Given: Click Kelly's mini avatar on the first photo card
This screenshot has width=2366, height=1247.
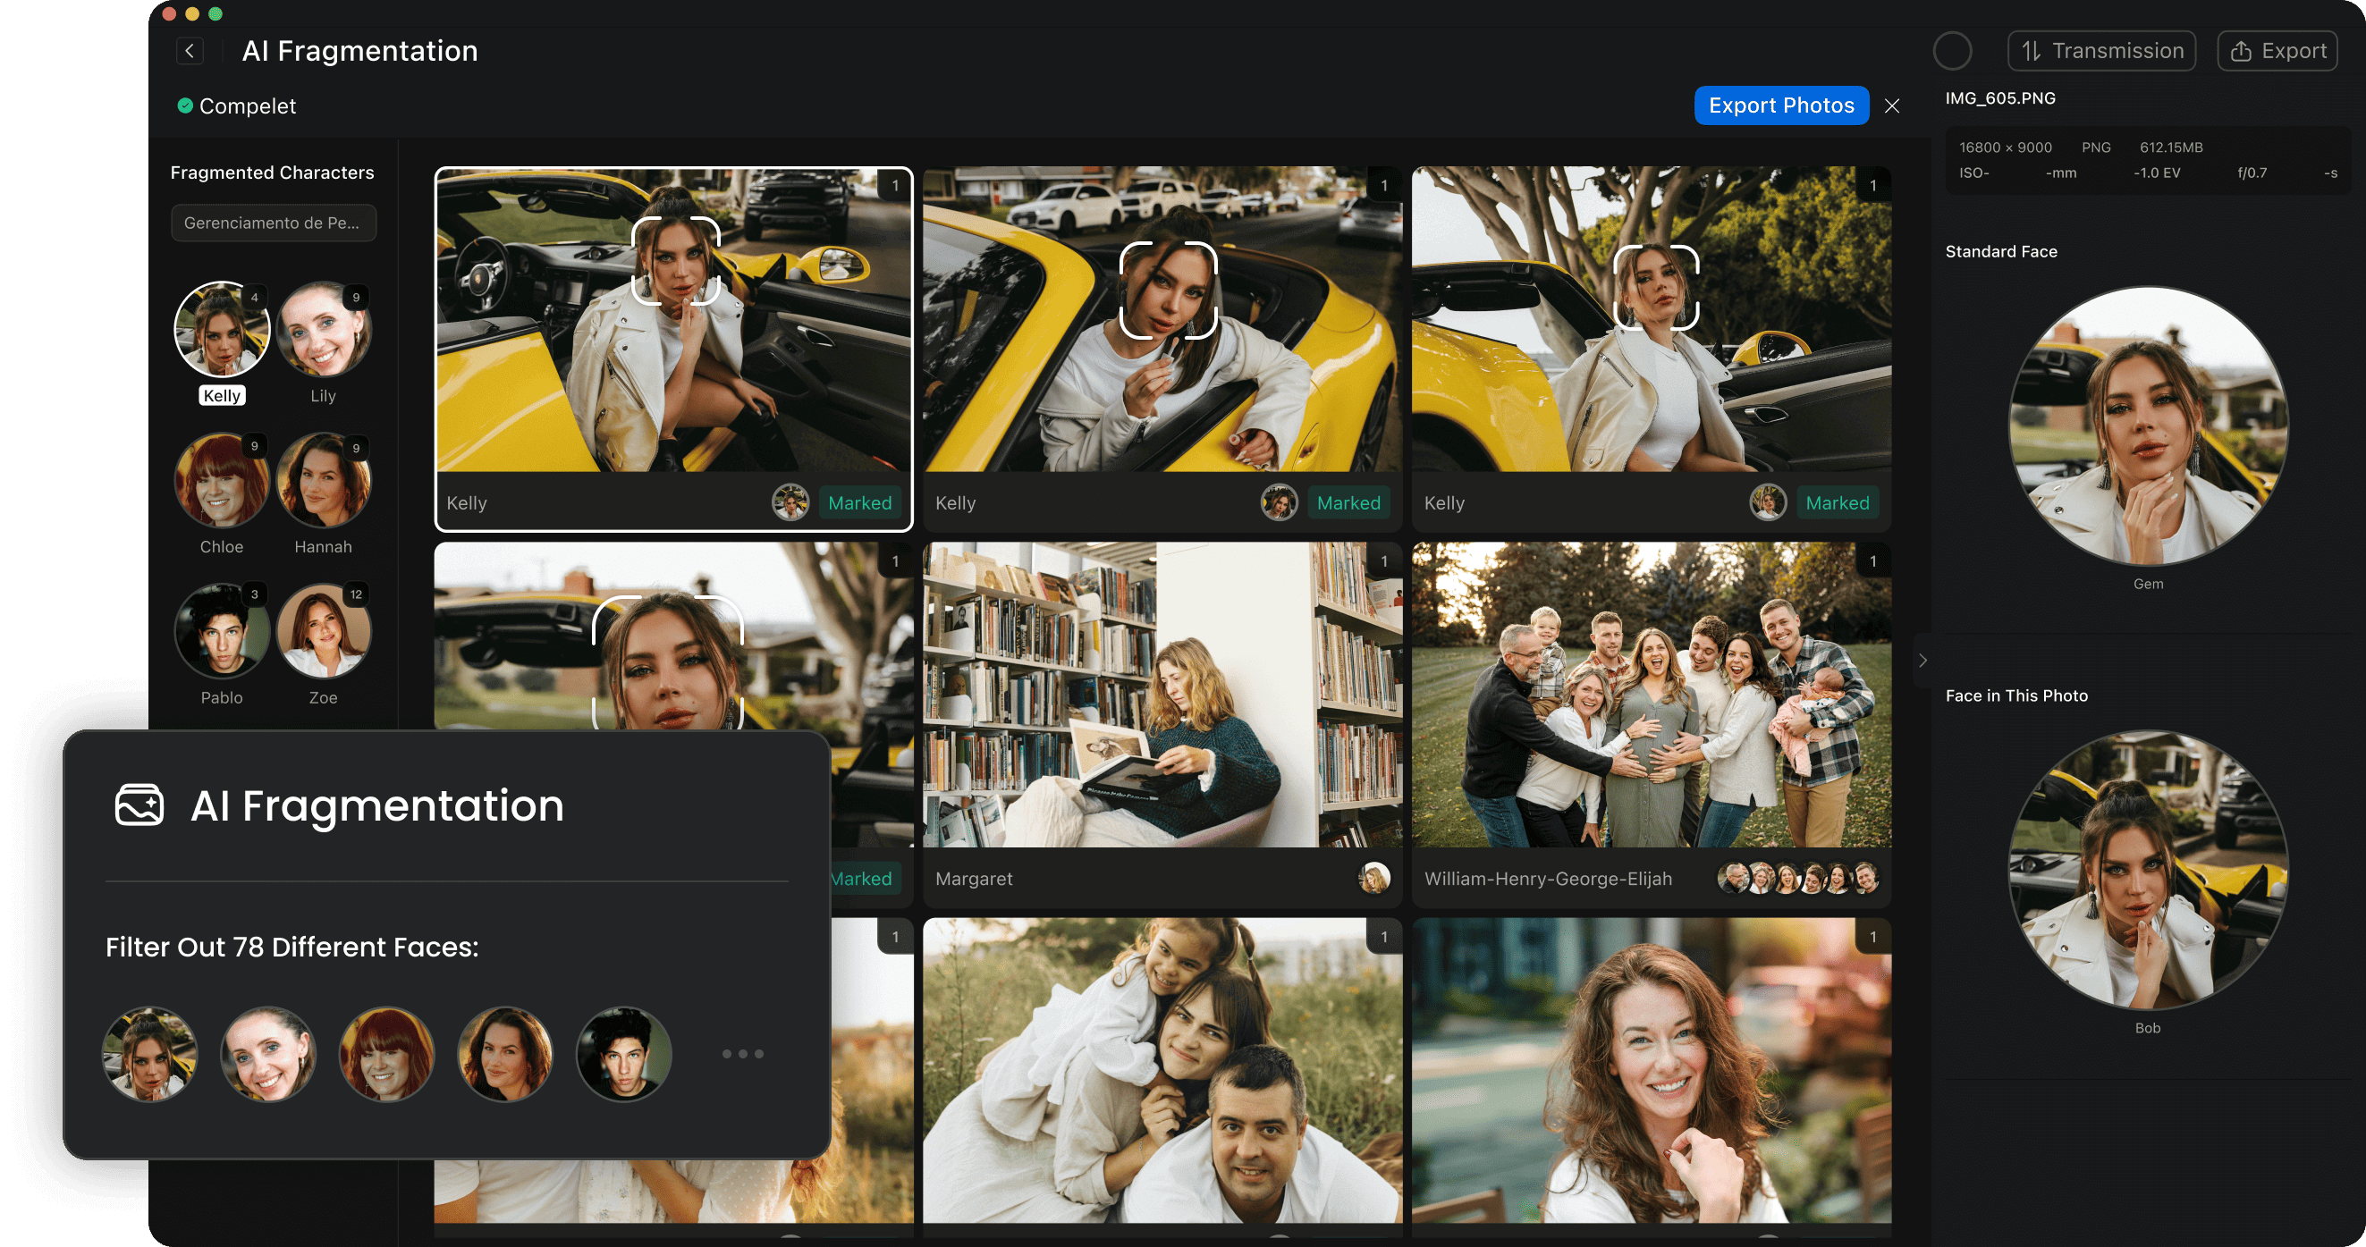Looking at the screenshot, I should [790, 502].
